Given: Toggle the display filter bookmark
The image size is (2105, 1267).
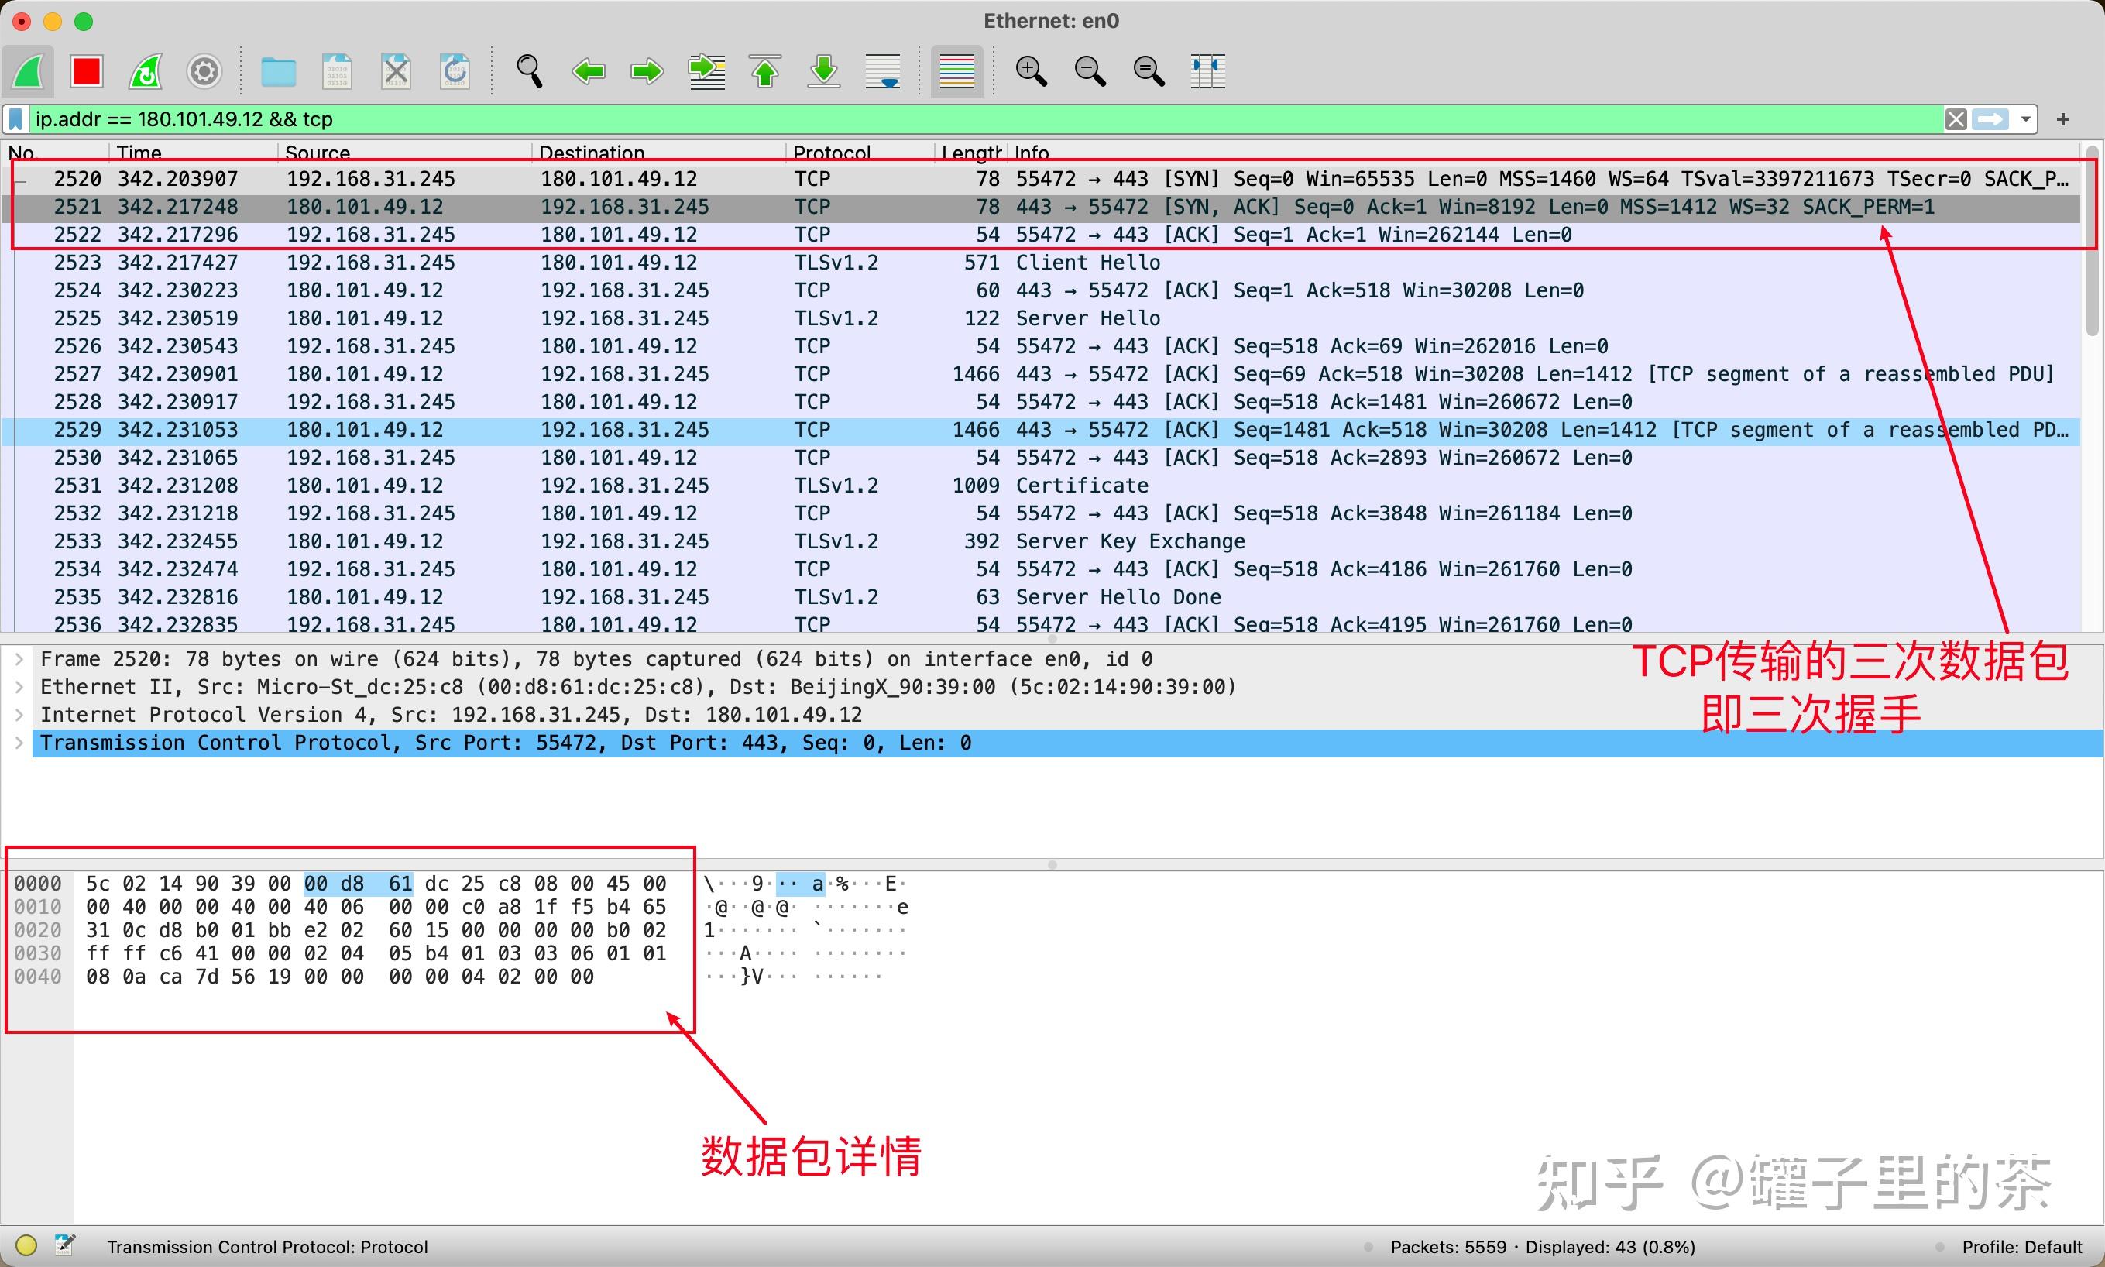Looking at the screenshot, I should 15,118.
